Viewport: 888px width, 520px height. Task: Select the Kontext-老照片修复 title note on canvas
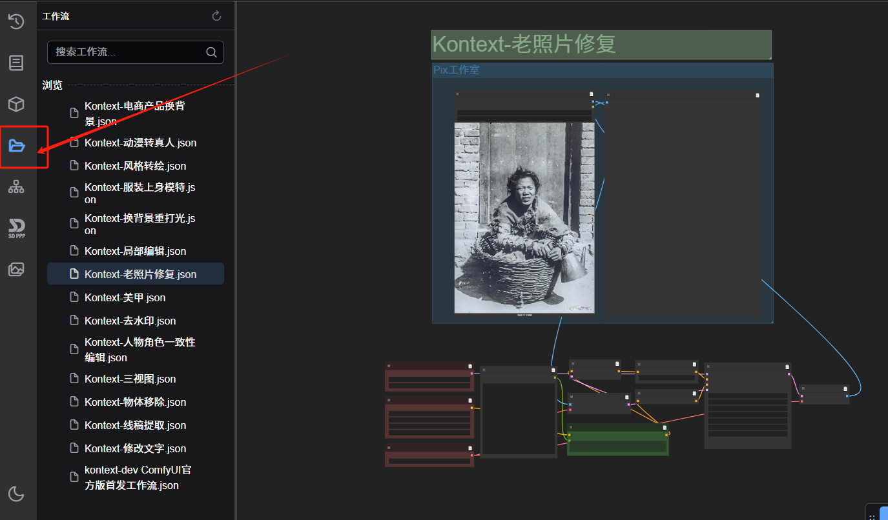[601, 45]
